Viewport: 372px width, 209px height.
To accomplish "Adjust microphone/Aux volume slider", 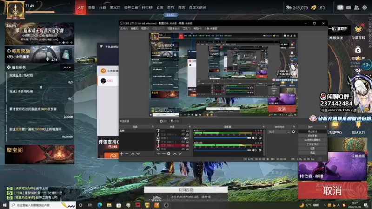I will 222,138.
